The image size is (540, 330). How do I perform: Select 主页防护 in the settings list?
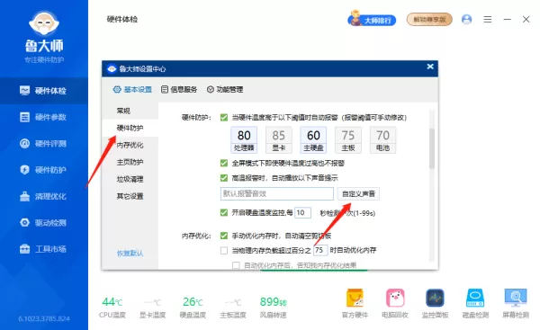(130, 162)
